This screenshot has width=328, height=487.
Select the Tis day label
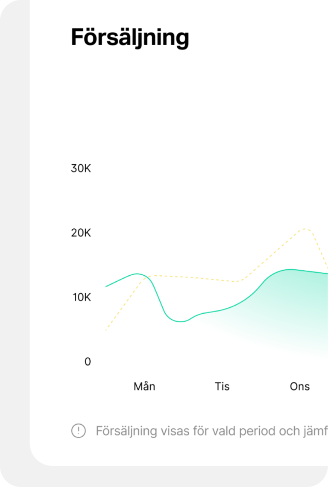(222, 386)
